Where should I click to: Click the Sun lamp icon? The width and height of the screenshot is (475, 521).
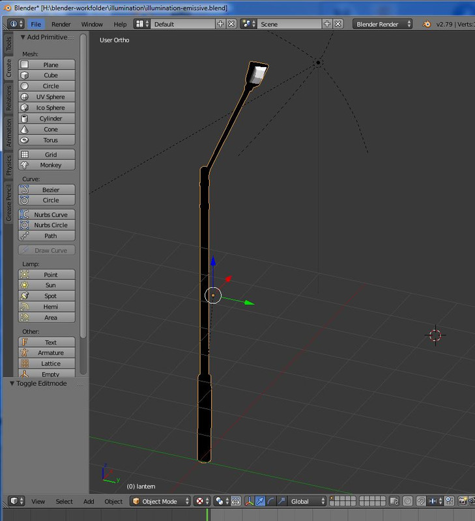[25, 285]
